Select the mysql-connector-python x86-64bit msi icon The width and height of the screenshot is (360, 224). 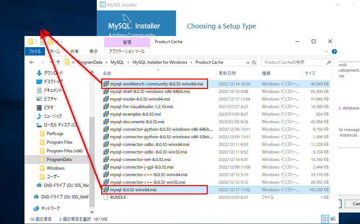[106, 129]
